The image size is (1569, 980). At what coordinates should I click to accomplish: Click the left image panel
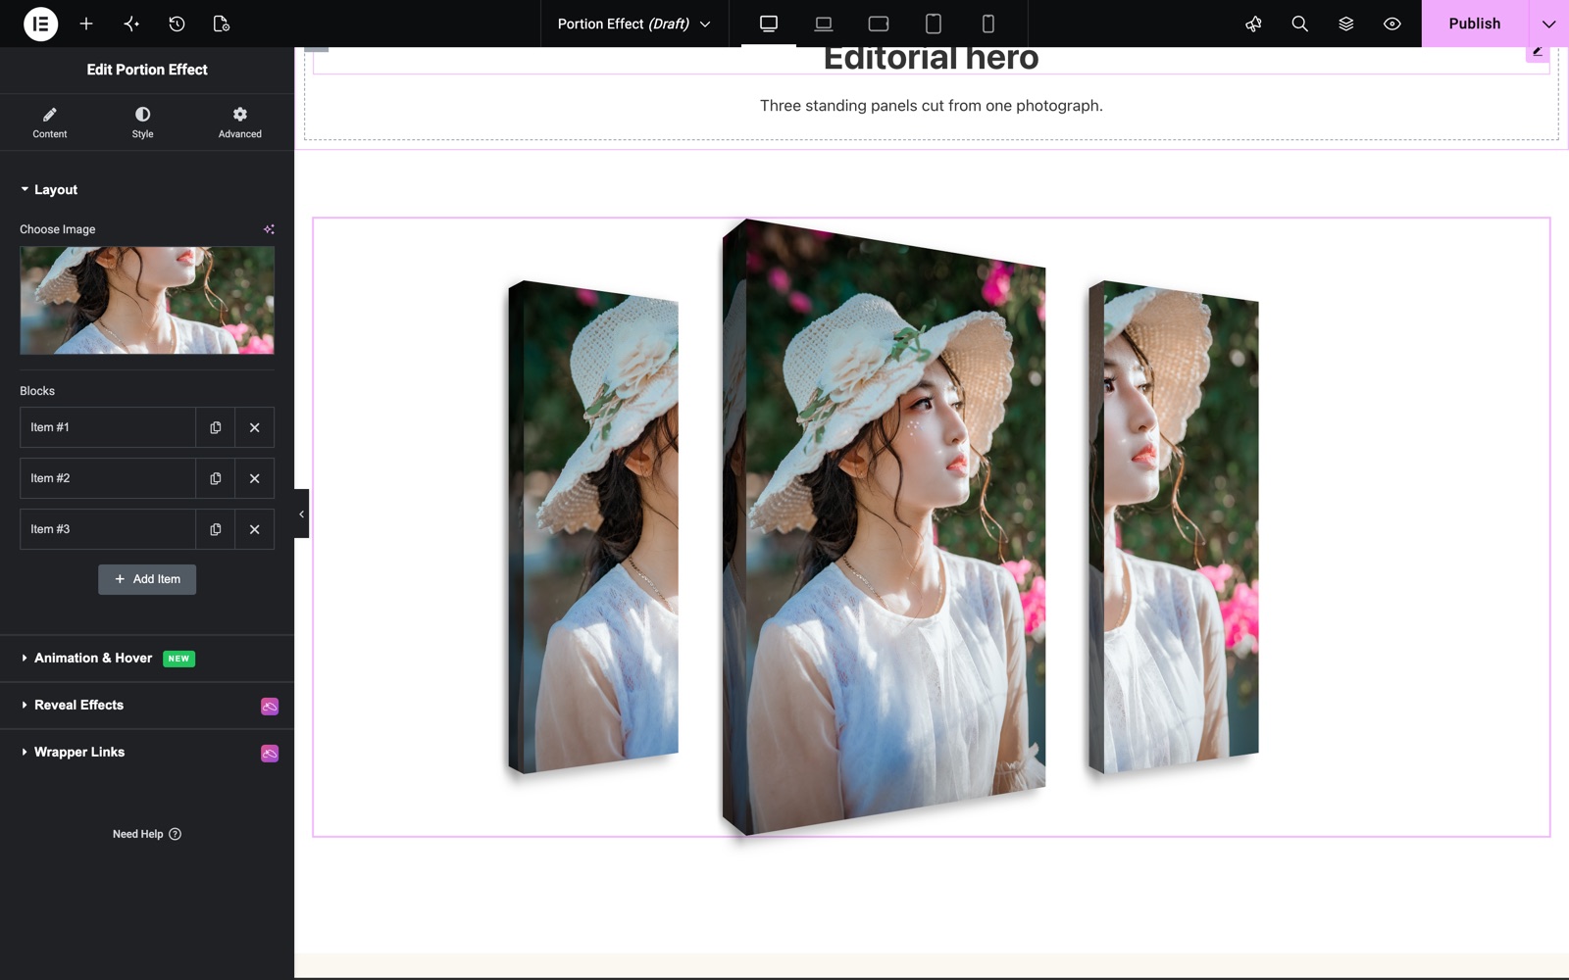click(x=593, y=527)
